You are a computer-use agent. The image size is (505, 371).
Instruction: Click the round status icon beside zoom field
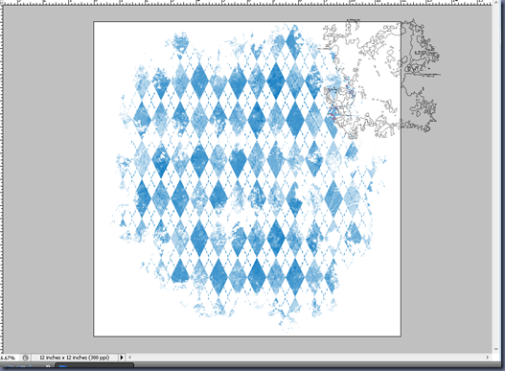click(26, 358)
